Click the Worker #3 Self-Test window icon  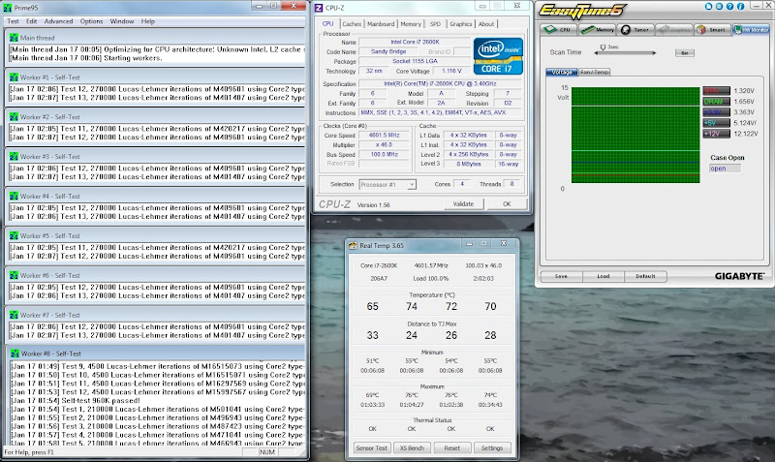14,156
